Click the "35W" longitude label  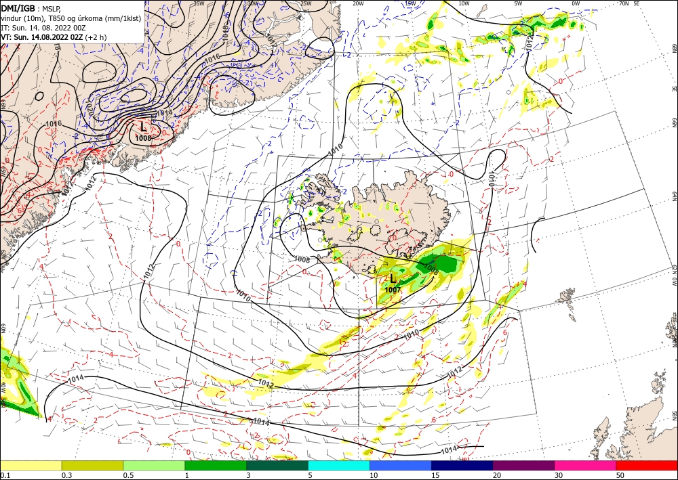point(199,3)
